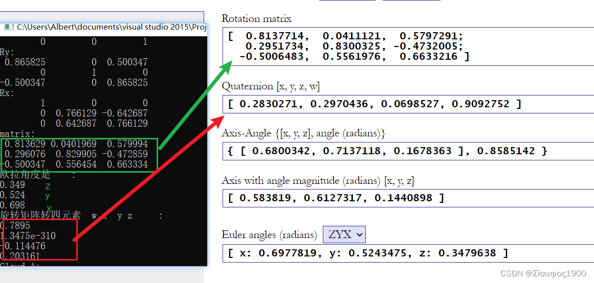The image size is (594, 283).
Task: Click the Euler angles result field
Action: tap(408, 253)
